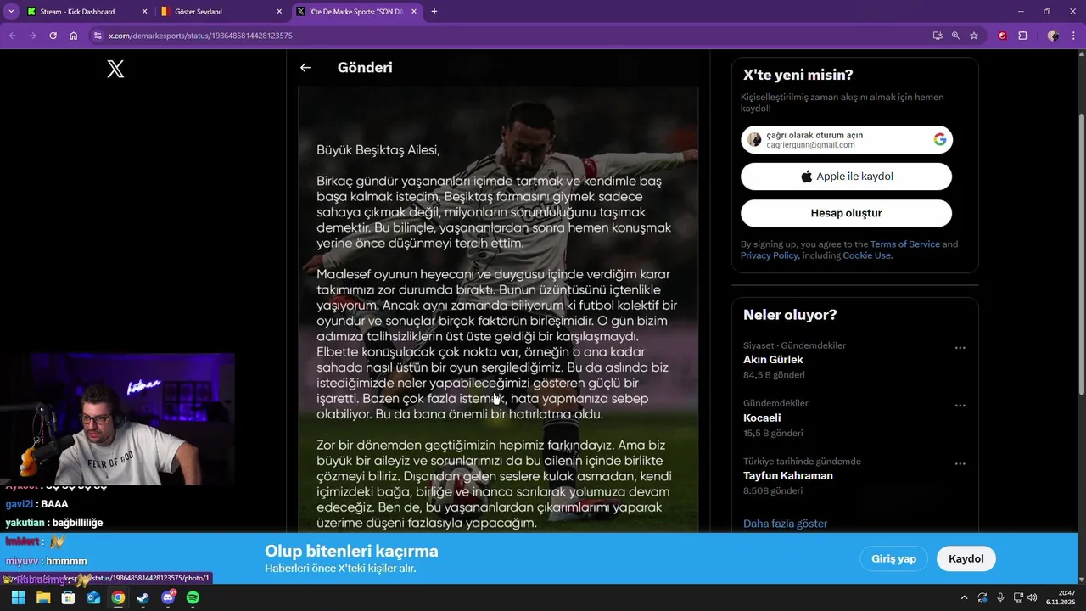
Task: Close the X'te De Marke Sports tab
Action: click(x=414, y=12)
